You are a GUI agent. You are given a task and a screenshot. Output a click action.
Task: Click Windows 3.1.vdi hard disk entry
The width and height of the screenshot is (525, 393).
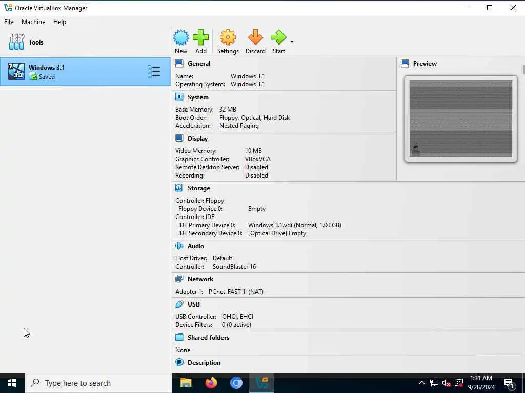pyautogui.click(x=295, y=225)
